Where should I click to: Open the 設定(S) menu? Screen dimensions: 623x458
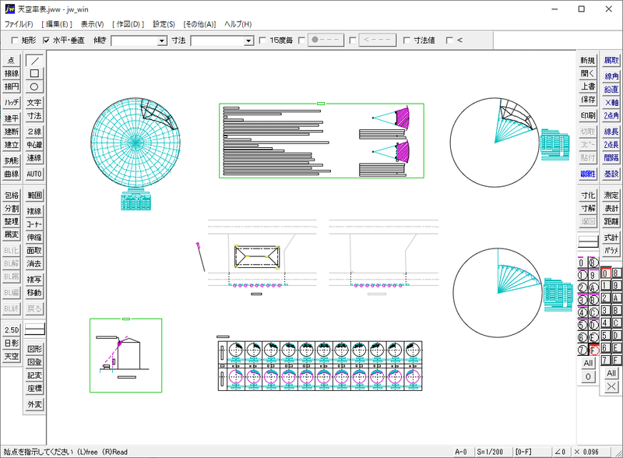tap(162, 24)
